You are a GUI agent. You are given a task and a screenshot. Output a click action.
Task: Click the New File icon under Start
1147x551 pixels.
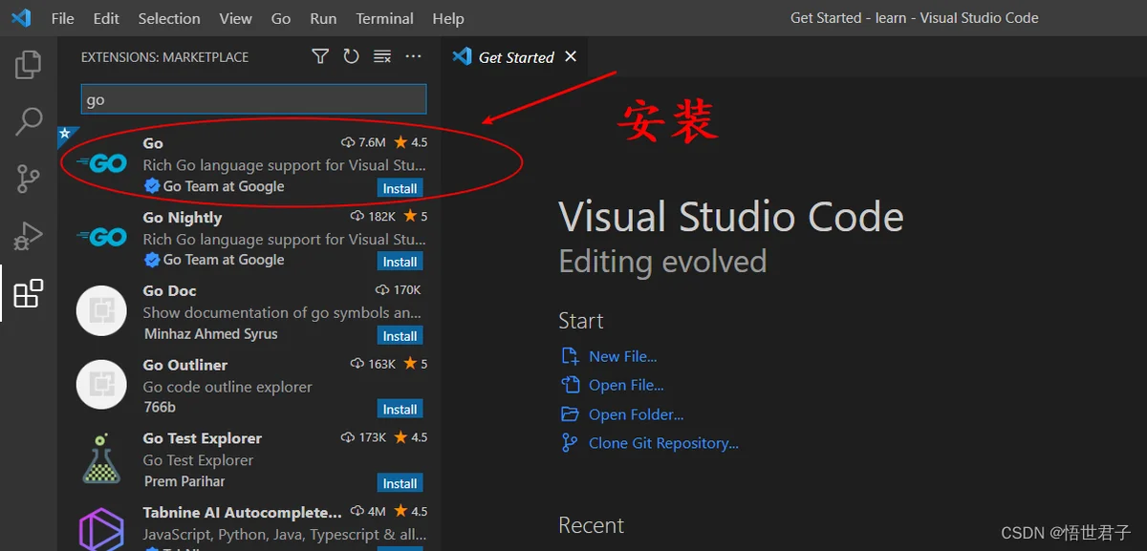[x=571, y=356]
